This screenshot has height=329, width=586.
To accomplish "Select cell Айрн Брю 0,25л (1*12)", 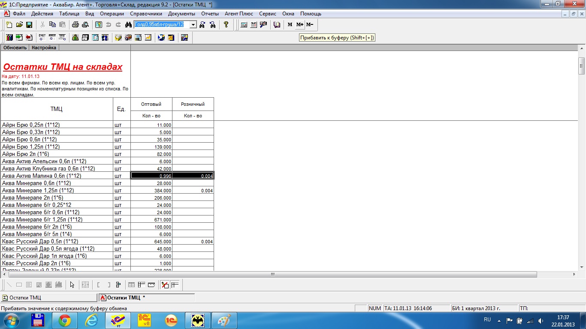I will coord(57,125).
